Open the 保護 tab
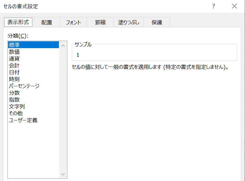 click(157, 22)
